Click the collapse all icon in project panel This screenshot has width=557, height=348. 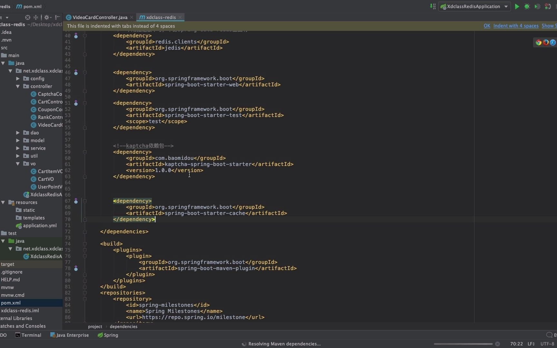tap(36, 17)
